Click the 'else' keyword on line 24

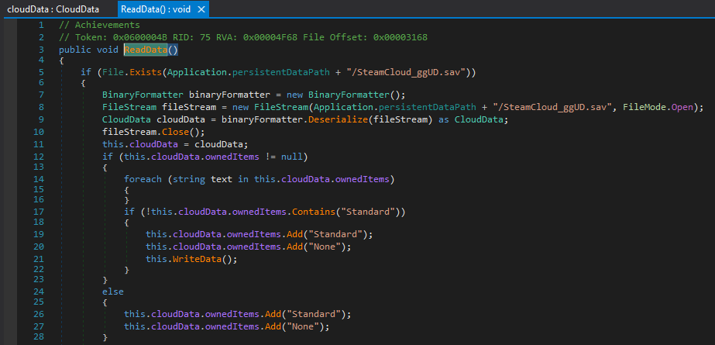(112, 291)
